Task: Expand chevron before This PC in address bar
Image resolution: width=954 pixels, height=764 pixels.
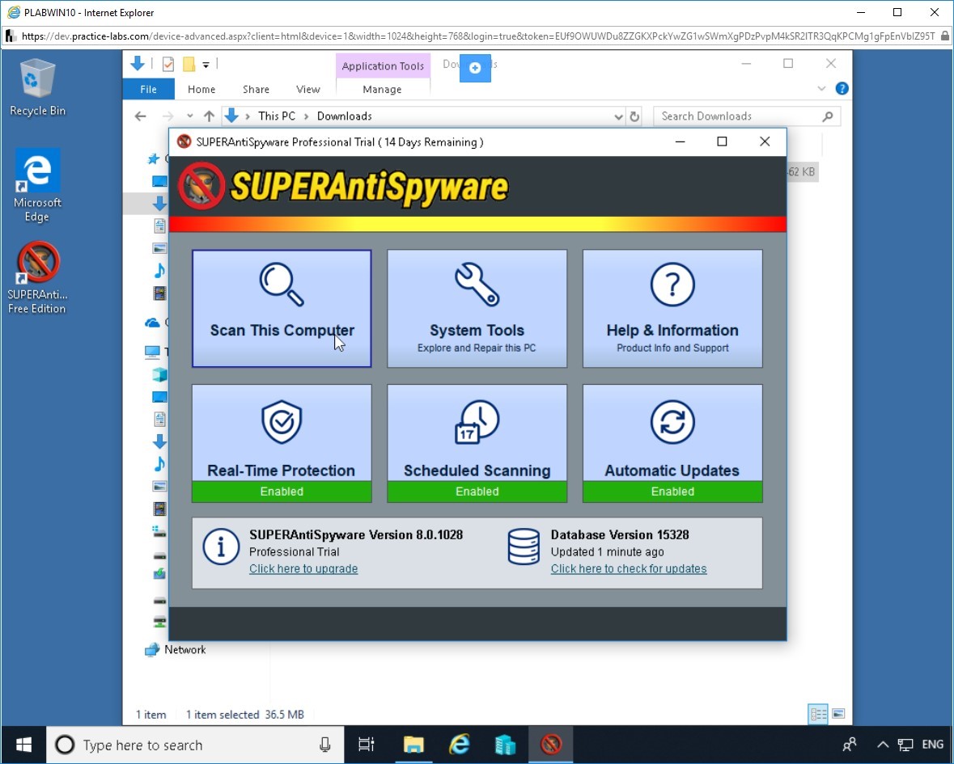Action: pos(248,116)
